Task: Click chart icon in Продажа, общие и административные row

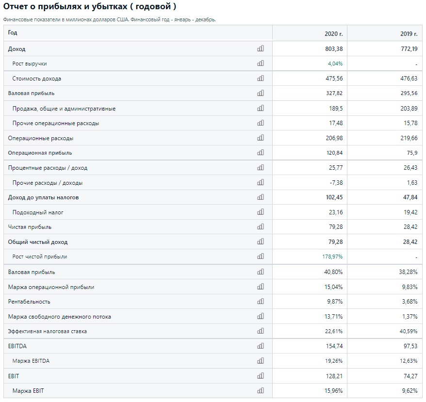Action: pos(261,108)
